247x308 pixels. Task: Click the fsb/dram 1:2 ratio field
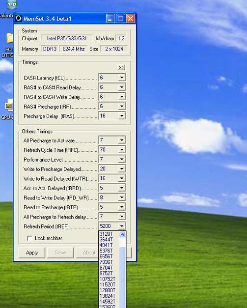(121, 38)
